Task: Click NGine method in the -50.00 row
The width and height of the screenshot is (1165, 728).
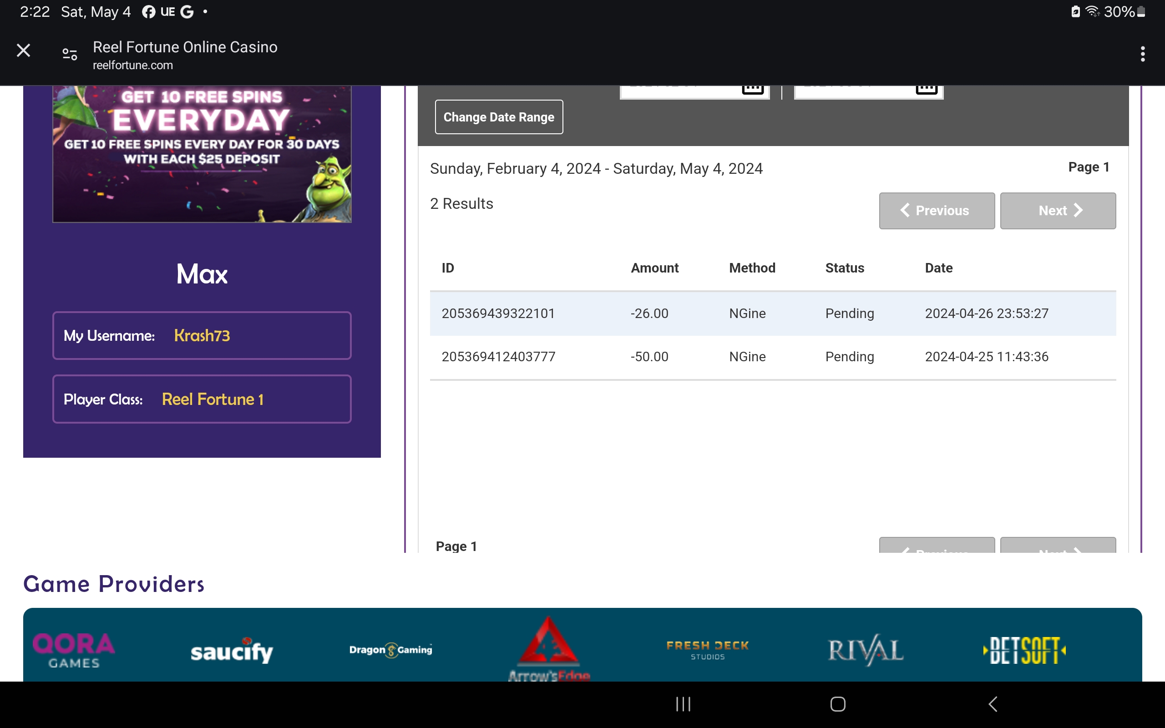Action: [747, 357]
